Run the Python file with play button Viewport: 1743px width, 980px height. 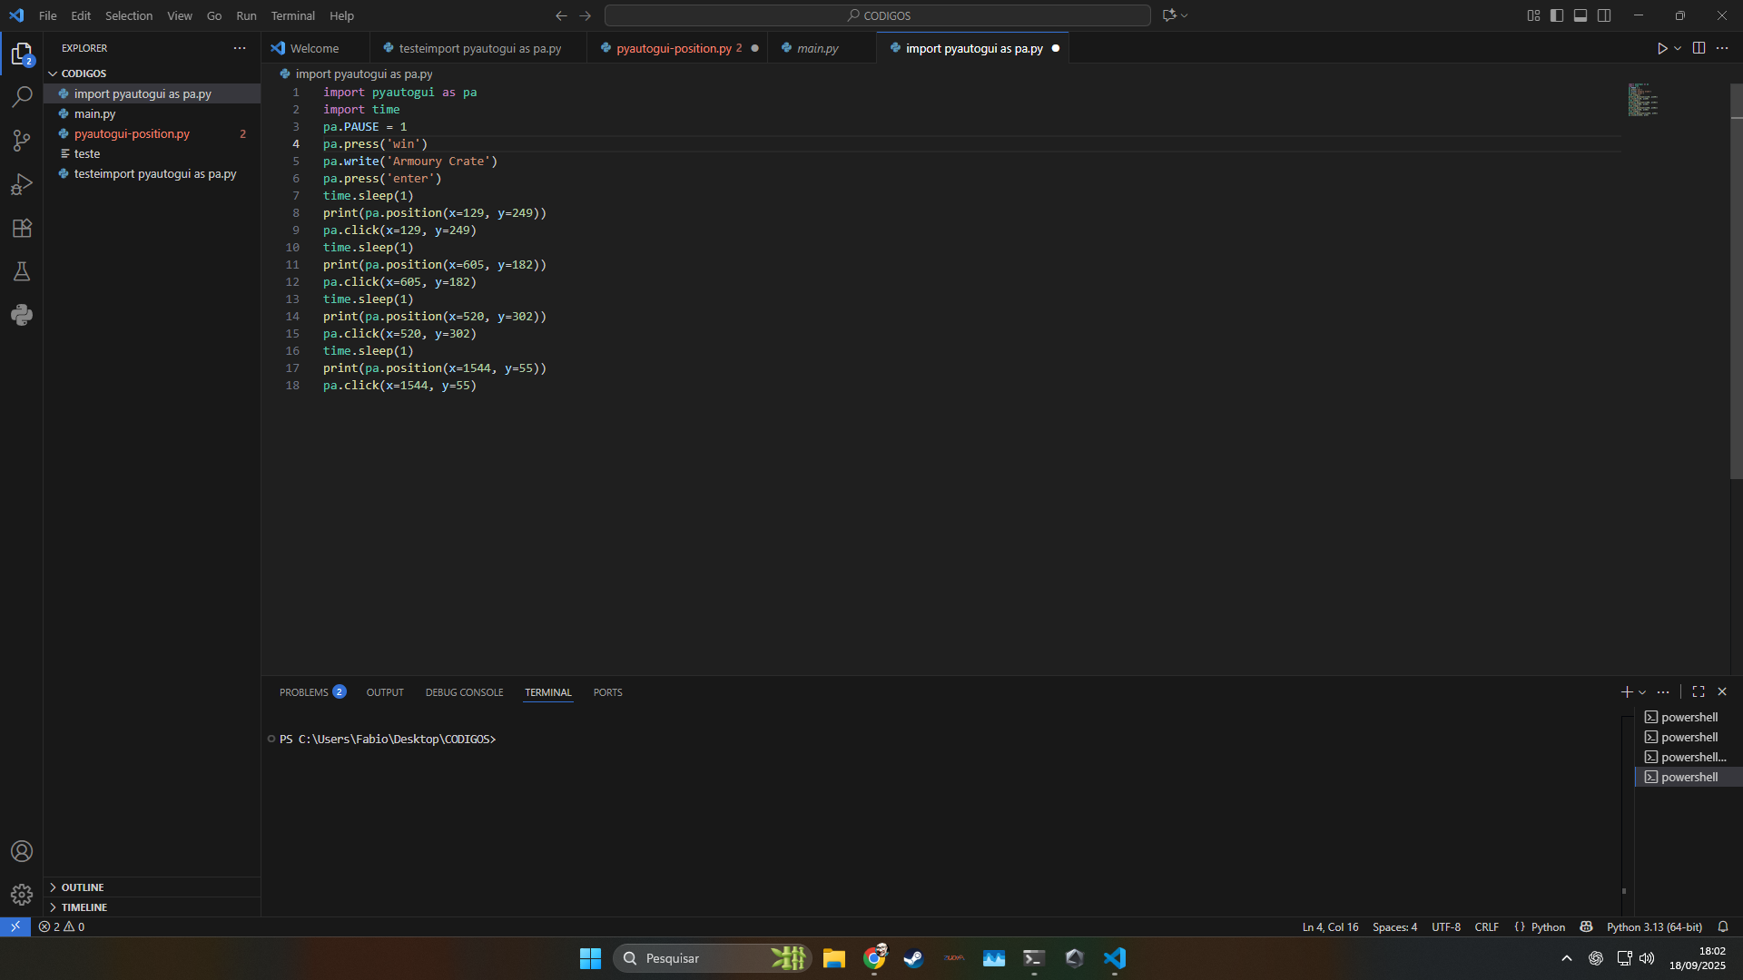(x=1661, y=48)
